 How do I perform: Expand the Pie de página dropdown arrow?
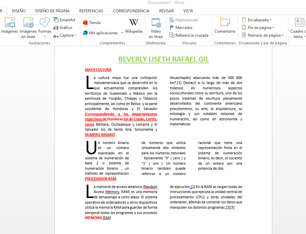click(x=273, y=28)
